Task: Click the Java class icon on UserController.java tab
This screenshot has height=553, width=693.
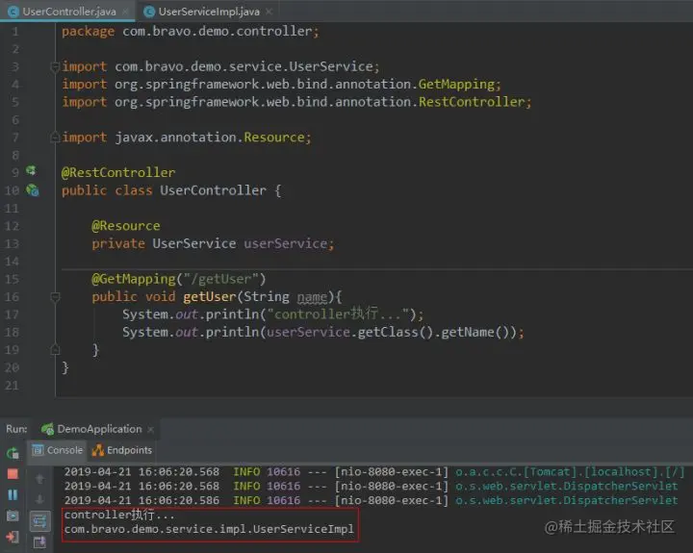Action: (x=13, y=12)
